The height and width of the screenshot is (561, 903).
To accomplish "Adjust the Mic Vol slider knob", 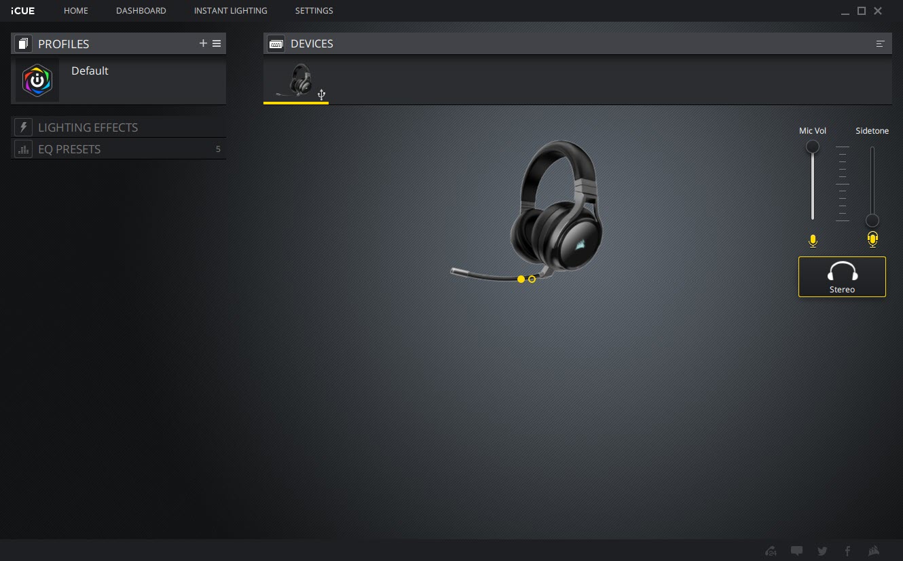I will [x=812, y=147].
